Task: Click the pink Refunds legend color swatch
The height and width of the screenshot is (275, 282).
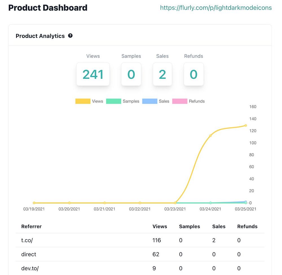Action: [x=180, y=101]
